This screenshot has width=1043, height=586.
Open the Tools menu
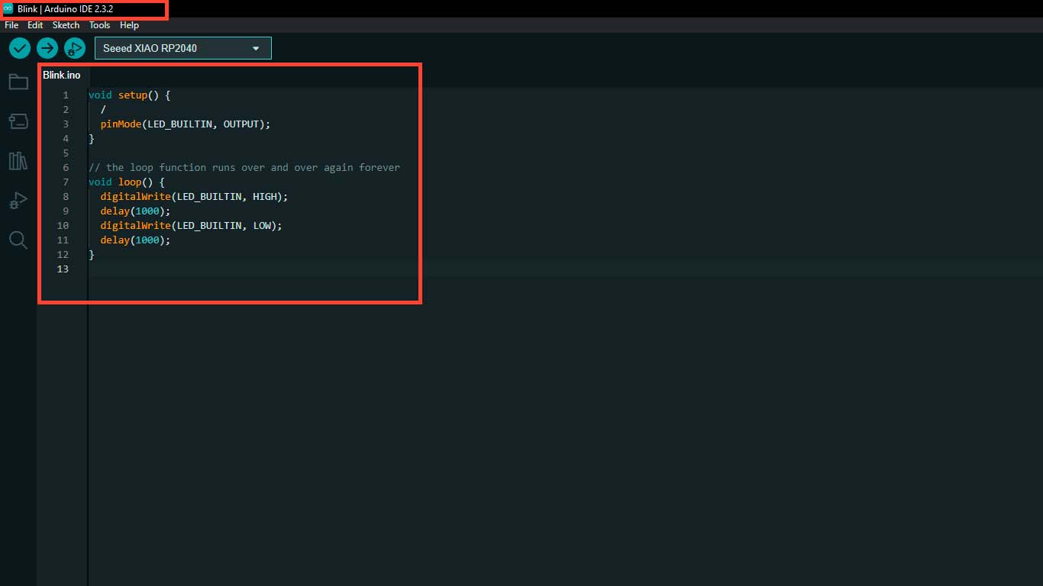point(100,25)
